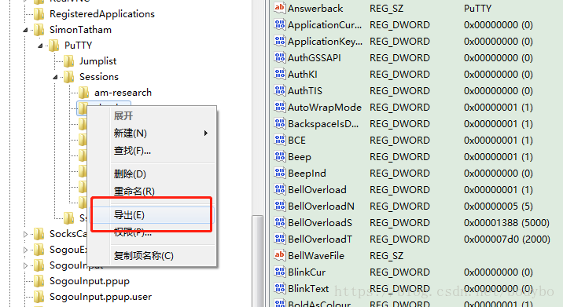The height and width of the screenshot is (307, 563).
Task: Click the BCE DWORD value icon
Action: [x=280, y=140]
